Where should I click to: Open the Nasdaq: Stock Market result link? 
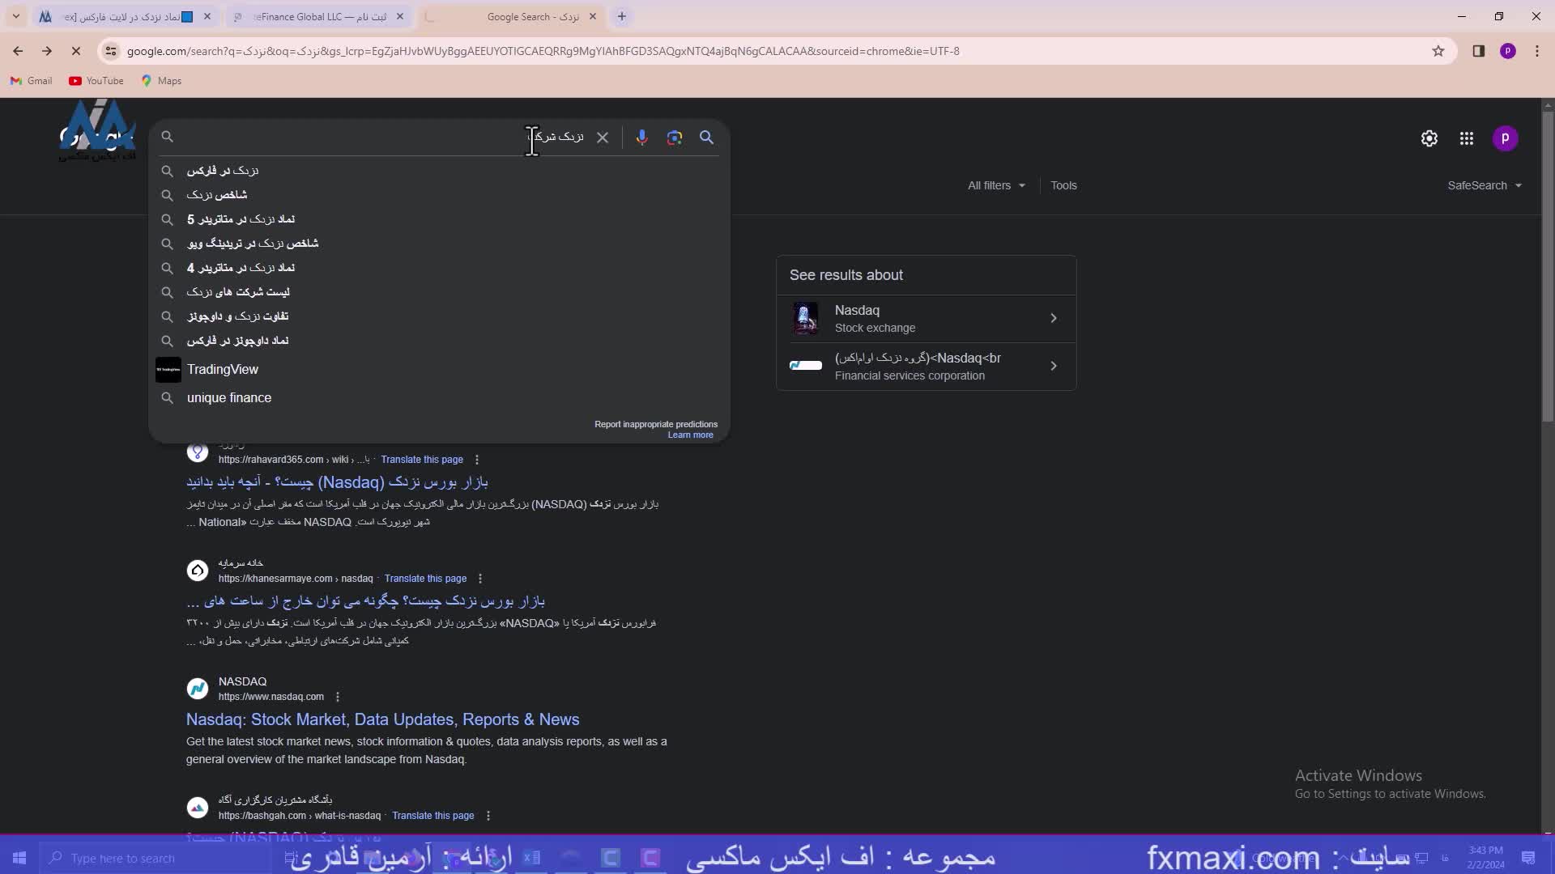(382, 719)
